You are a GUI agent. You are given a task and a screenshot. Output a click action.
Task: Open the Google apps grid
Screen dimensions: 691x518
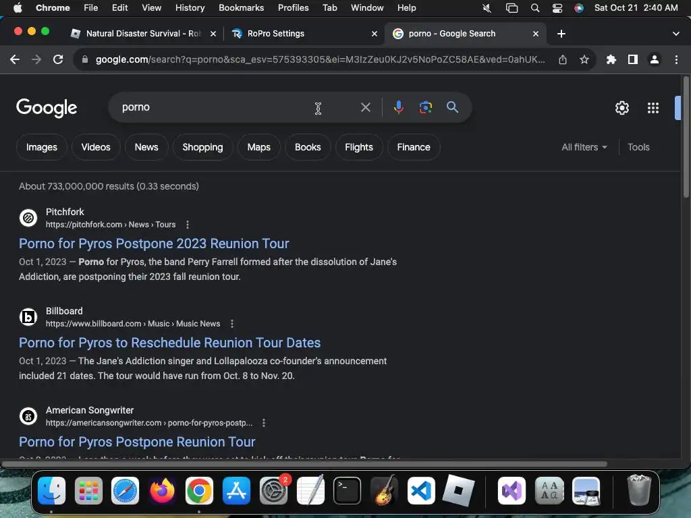653,108
